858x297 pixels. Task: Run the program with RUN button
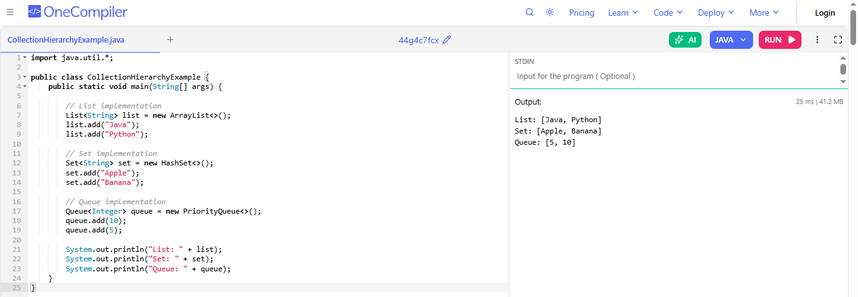click(x=779, y=39)
